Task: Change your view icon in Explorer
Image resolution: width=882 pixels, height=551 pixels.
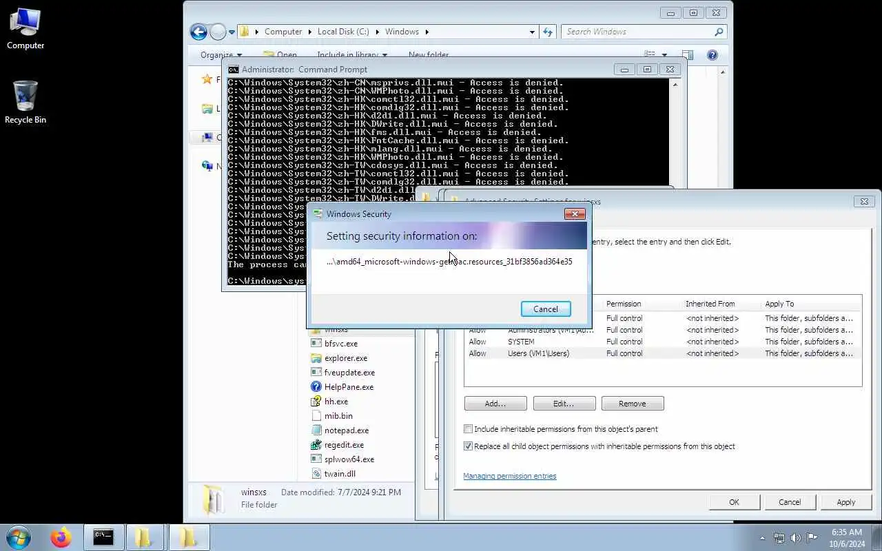Action: point(649,54)
